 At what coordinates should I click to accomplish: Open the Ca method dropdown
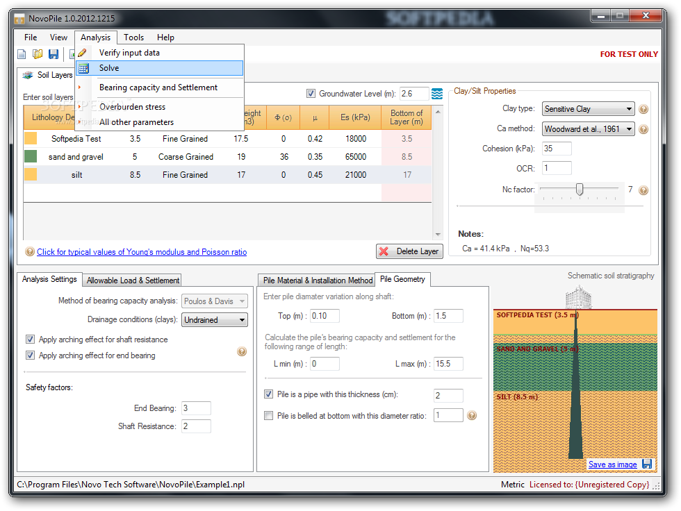(x=588, y=129)
